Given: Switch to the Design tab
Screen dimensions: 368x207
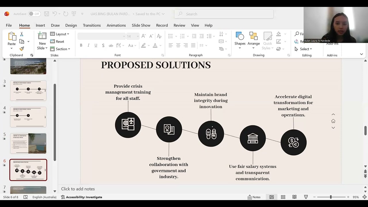Looking at the screenshot, I should pos(71,25).
